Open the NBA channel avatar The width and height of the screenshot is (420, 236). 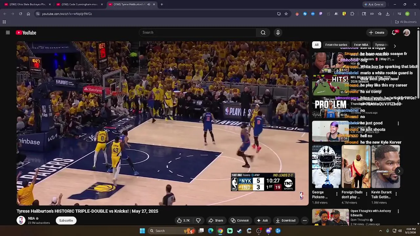(x=21, y=220)
